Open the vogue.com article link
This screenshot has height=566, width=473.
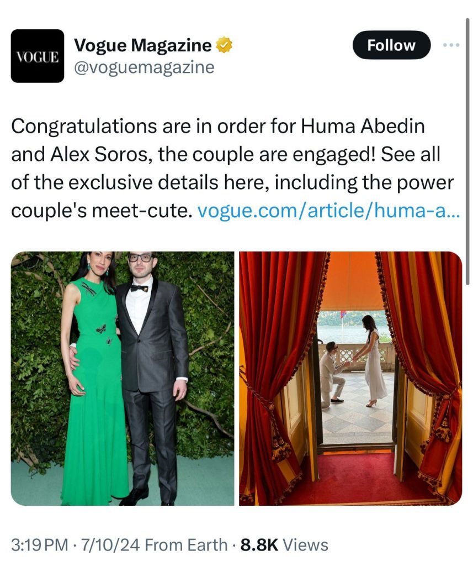click(329, 211)
